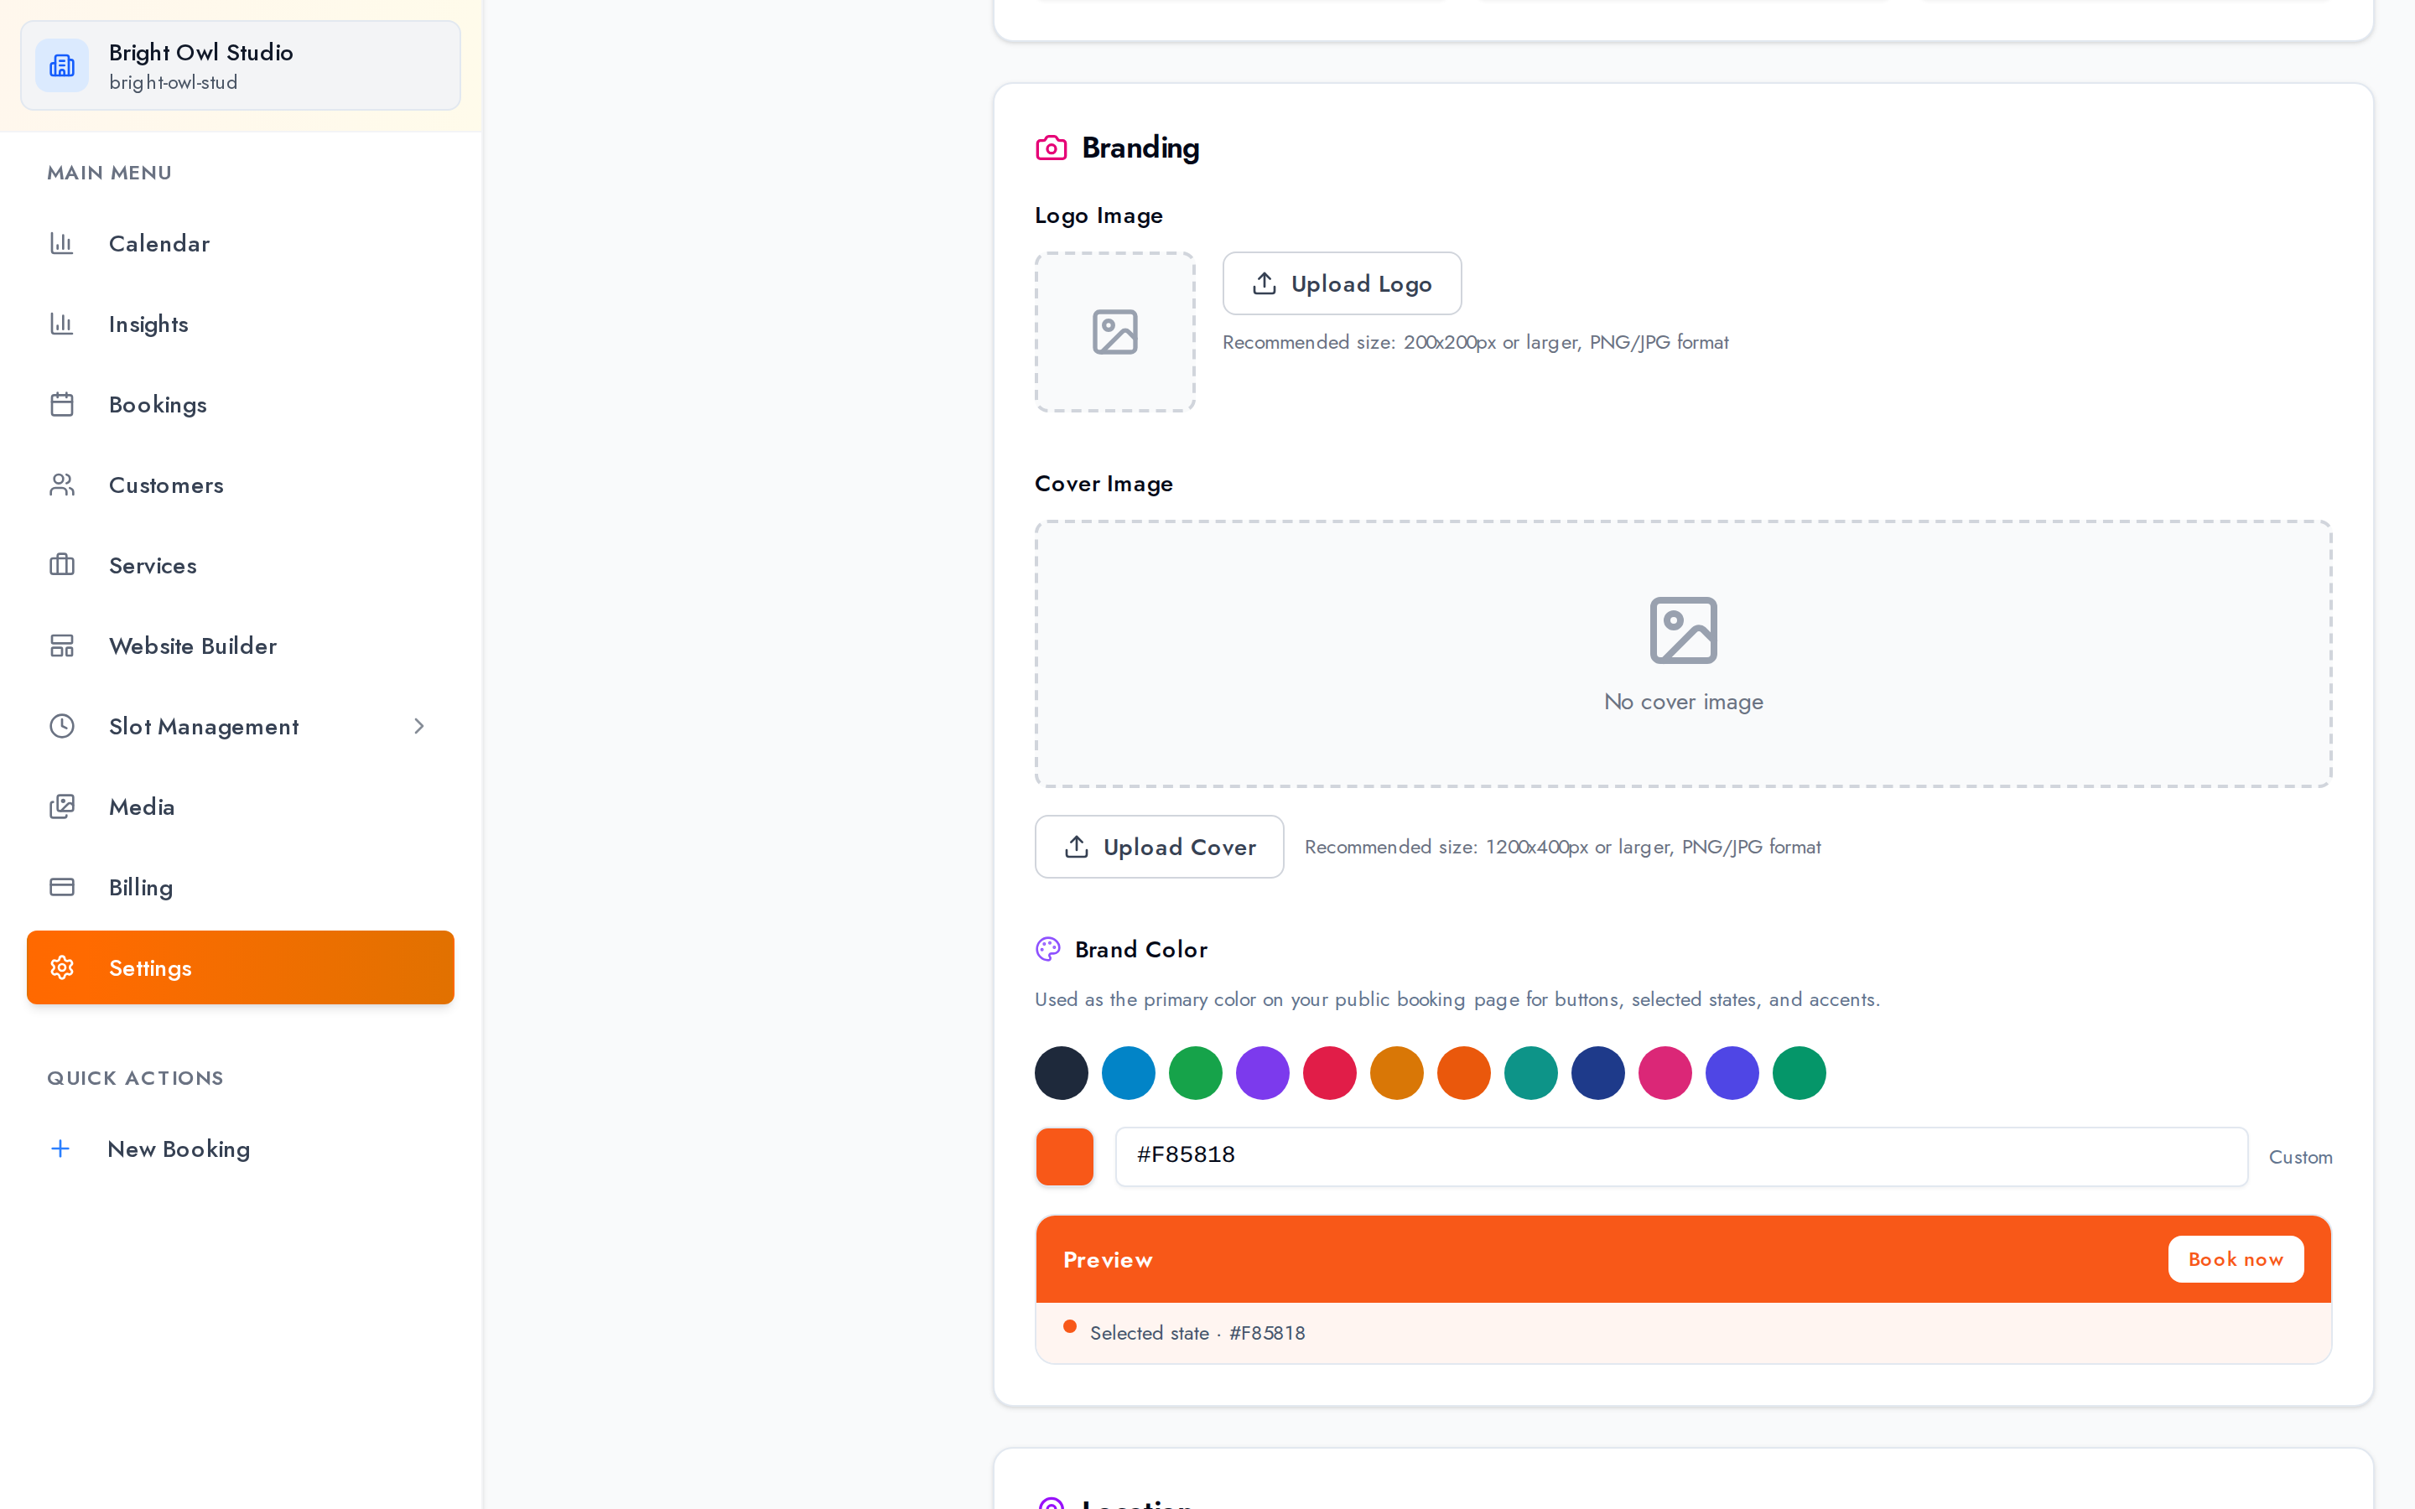Click the hex color input field
2415x1509 pixels.
(1680, 1157)
